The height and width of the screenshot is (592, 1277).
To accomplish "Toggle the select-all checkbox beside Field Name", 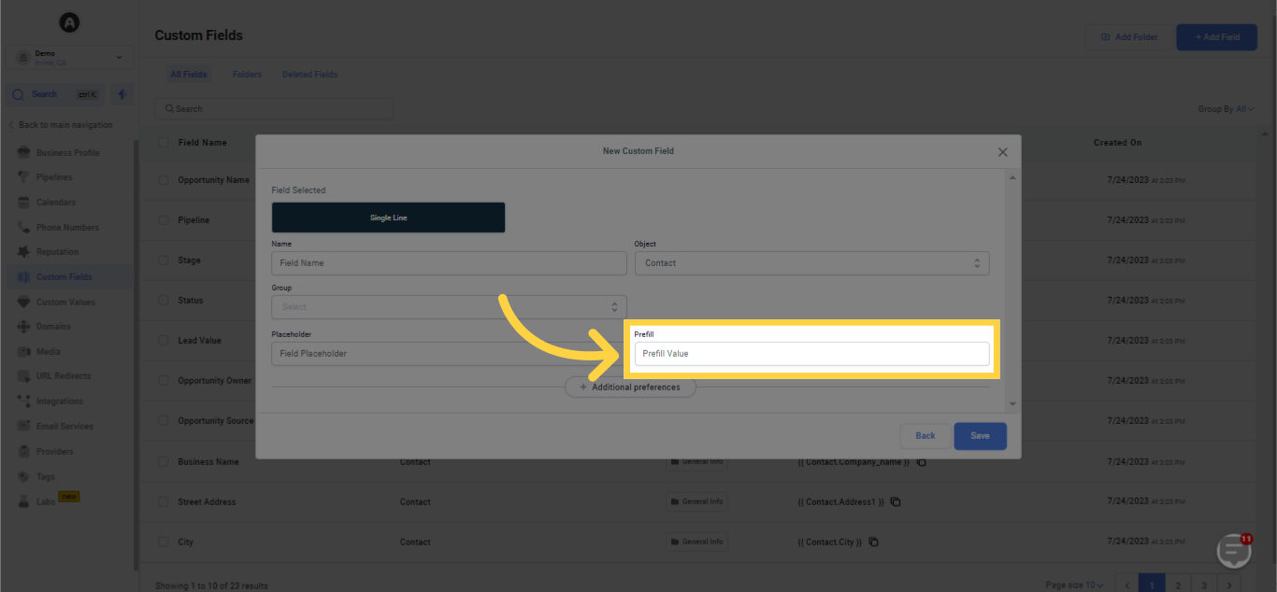I will point(164,143).
